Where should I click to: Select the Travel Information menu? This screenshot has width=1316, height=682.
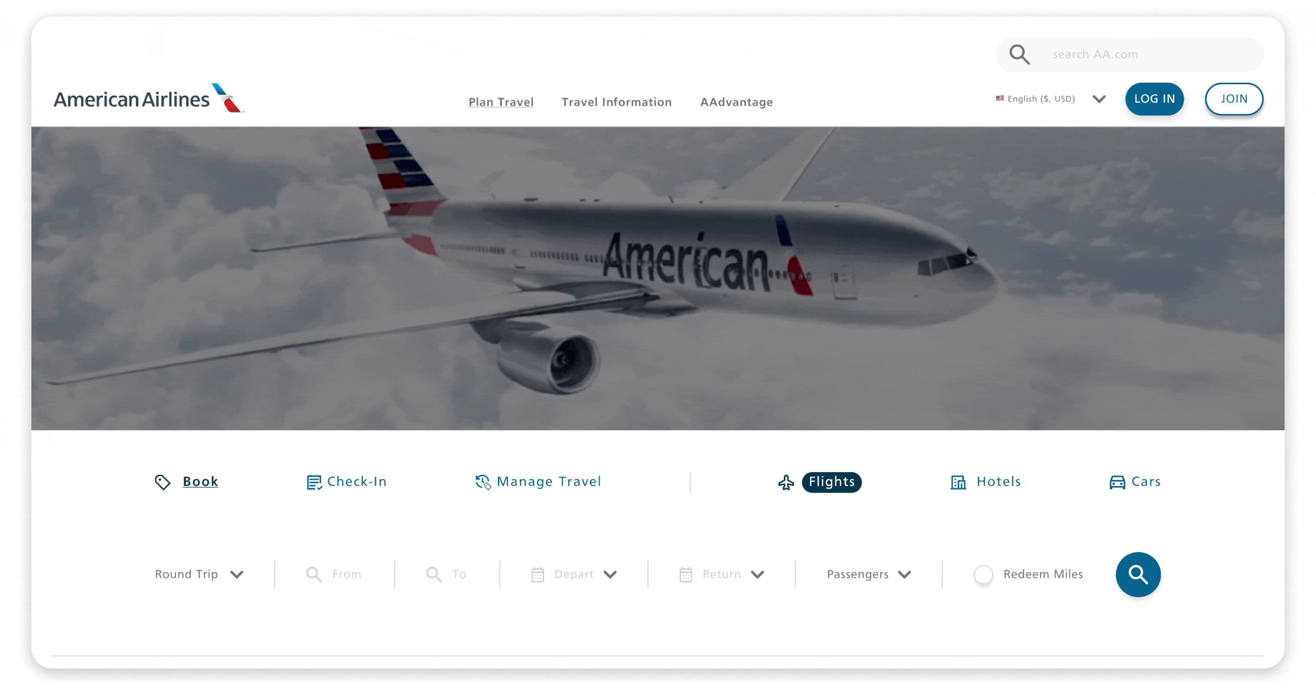(616, 102)
